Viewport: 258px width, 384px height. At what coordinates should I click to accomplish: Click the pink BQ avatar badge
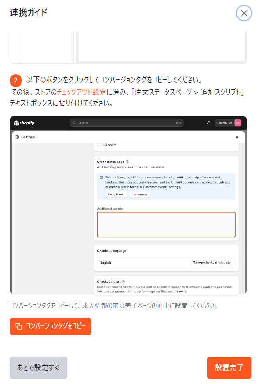(x=237, y=123)
